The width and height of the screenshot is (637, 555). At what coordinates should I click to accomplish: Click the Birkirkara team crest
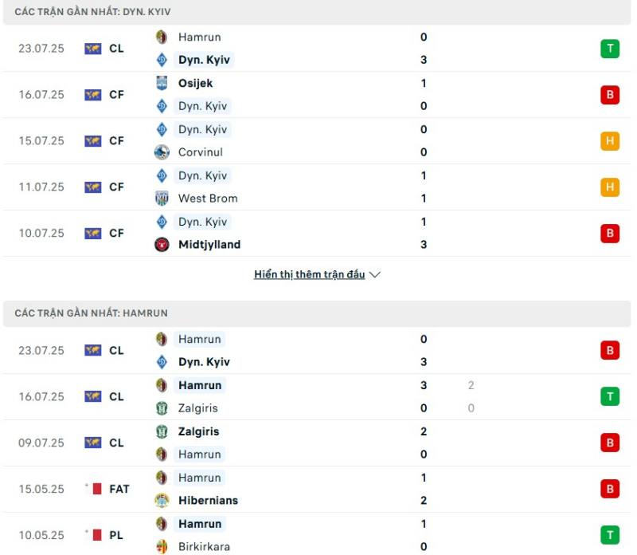(x=162, y=546)
